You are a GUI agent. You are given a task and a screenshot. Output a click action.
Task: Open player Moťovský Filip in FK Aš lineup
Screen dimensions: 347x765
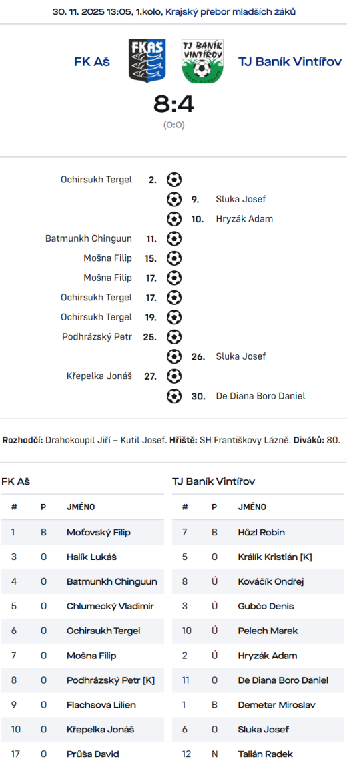click(99, 532)
